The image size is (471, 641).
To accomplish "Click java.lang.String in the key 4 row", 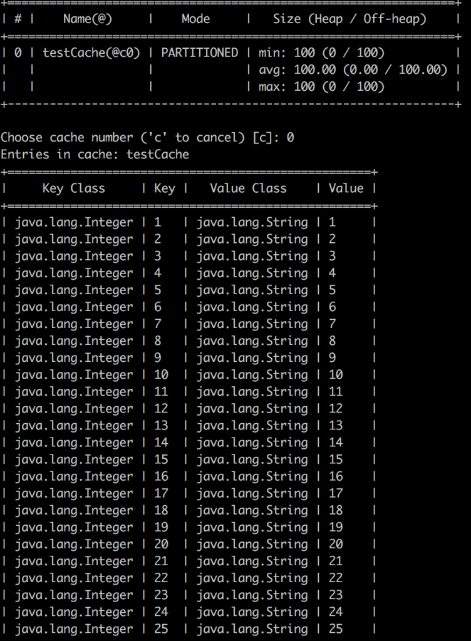I will (252, 273).
